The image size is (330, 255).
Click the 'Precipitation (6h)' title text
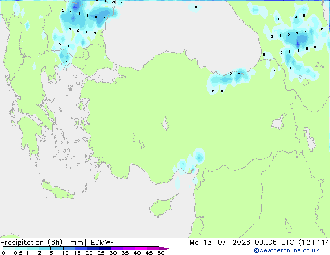coord(31,243)
